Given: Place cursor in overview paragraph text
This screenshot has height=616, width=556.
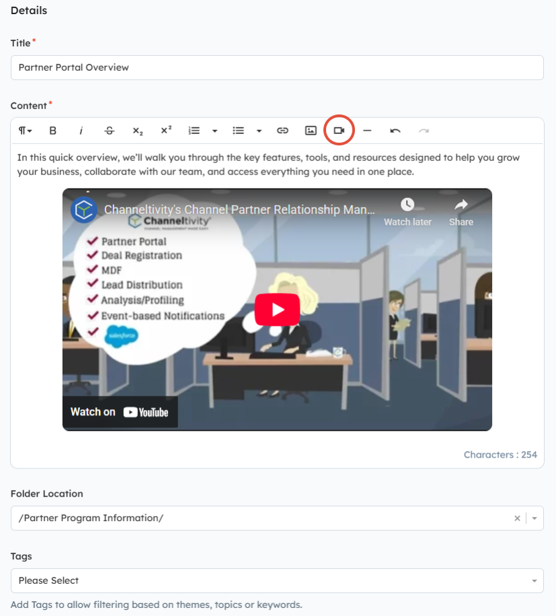Looking at the screenshot, I should click(x=268, y=165).
